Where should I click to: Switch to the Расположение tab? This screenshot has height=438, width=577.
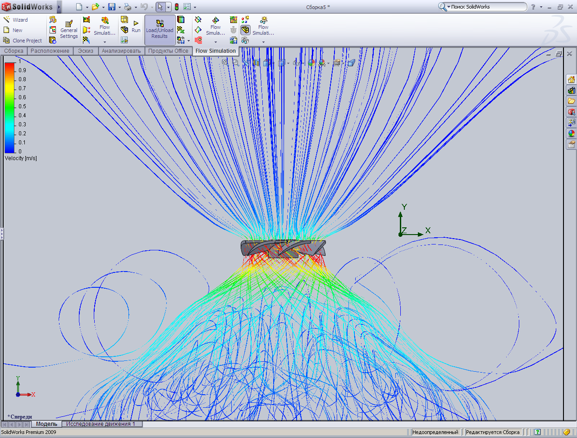50,51
